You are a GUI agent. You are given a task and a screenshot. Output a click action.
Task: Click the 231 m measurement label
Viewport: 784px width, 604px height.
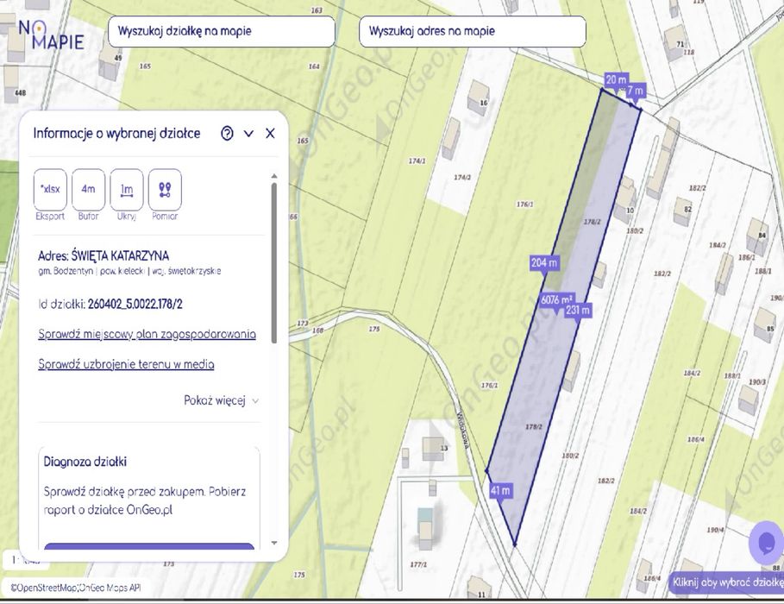(578, 311)
